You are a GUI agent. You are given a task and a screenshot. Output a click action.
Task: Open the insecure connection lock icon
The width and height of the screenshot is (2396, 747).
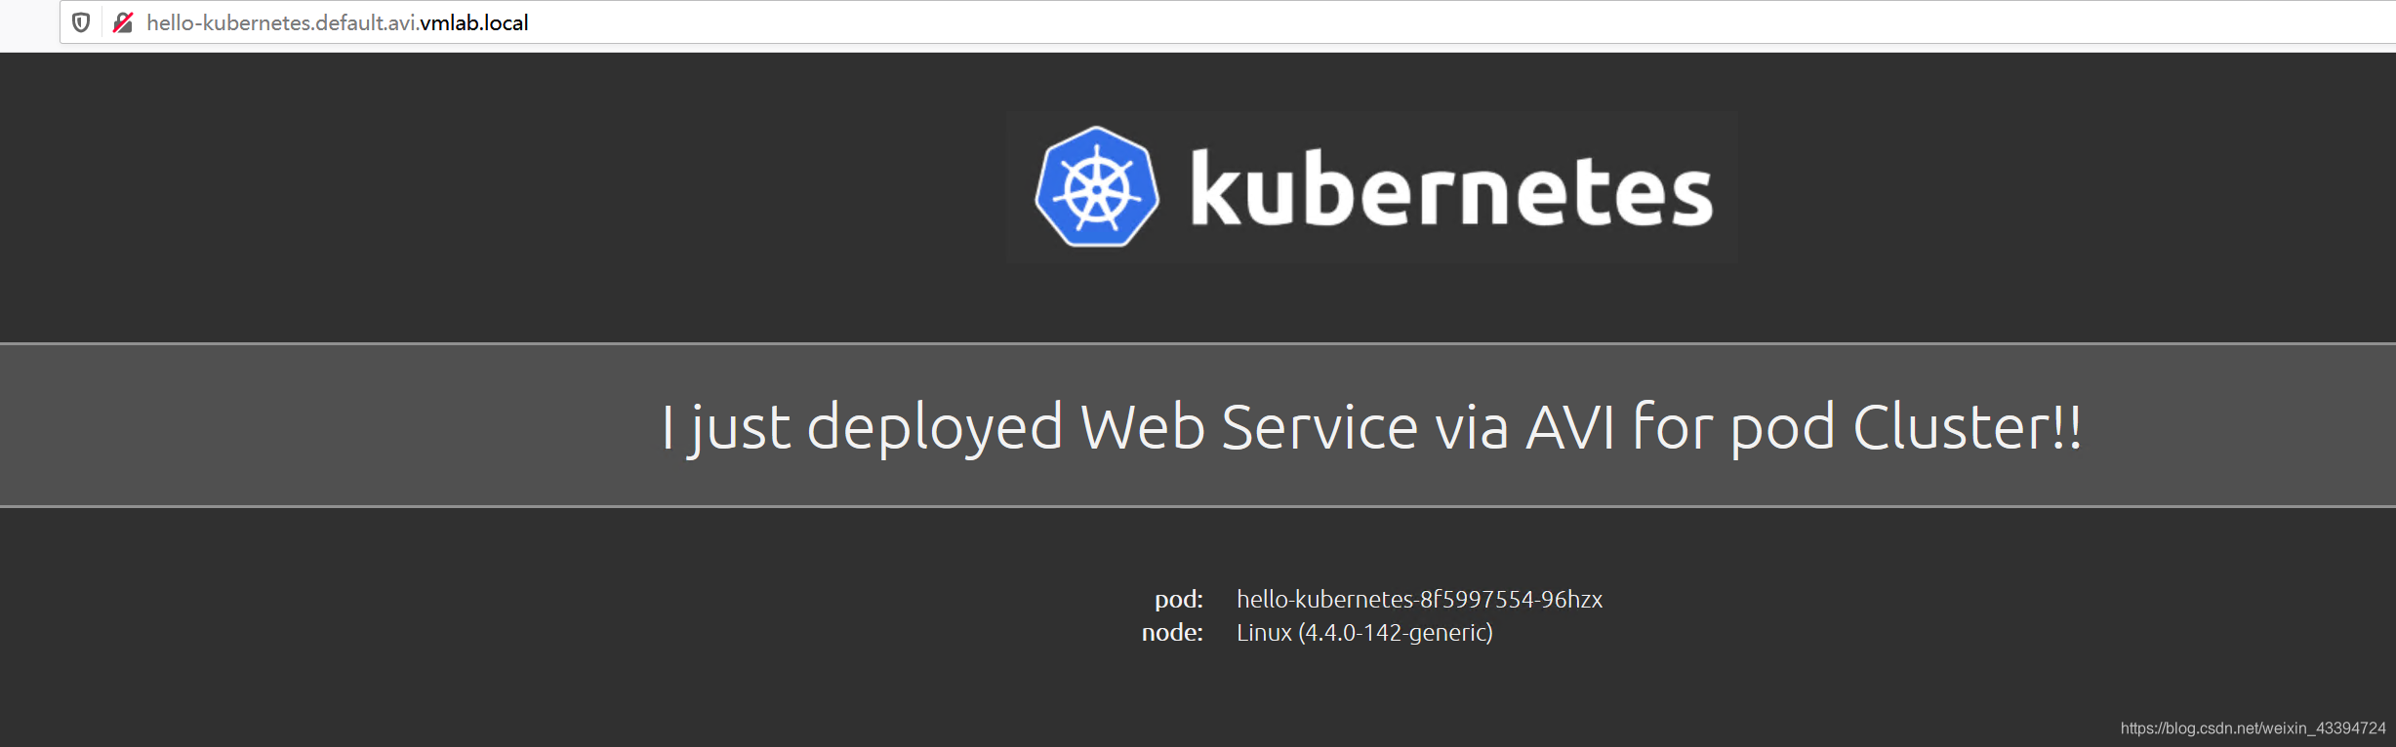click(x=123, y=22)
